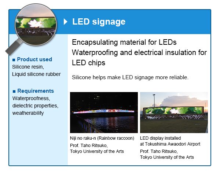Click the Silicone helps make LED signage sentence
The width and height of the screenshot is (220, 176).
click(x=130, y=77)
